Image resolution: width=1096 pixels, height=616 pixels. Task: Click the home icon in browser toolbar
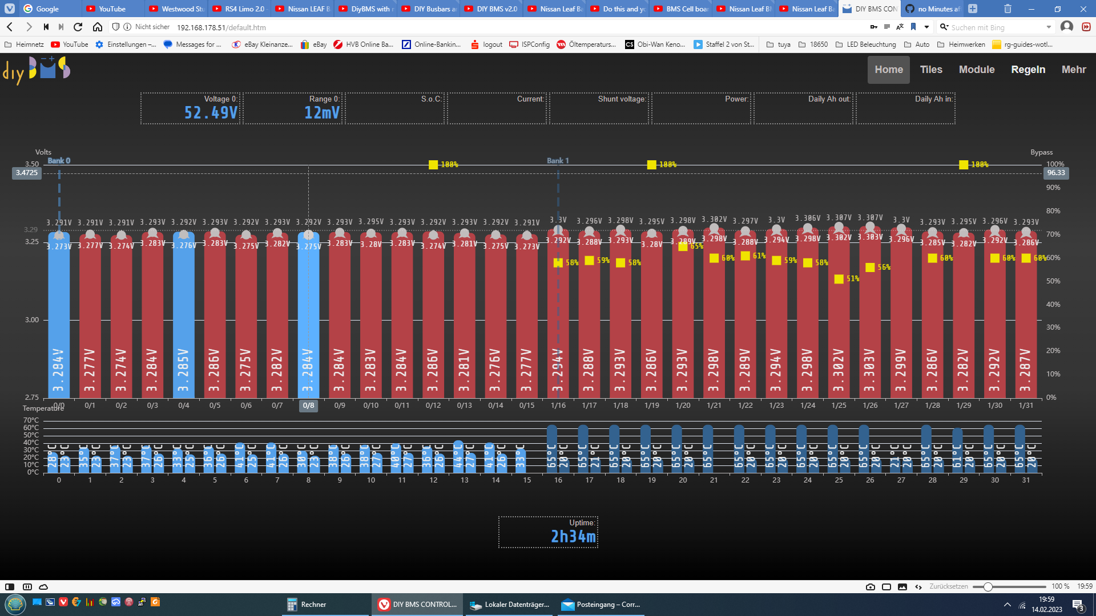pyautogui.click(x=98, y=27)
